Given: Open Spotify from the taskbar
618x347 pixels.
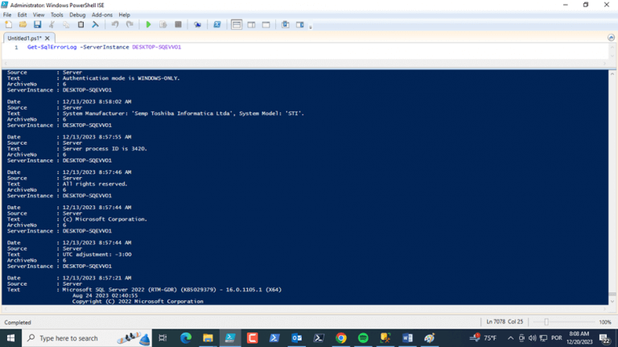Looking at the screenshot, I should (363, 338).
